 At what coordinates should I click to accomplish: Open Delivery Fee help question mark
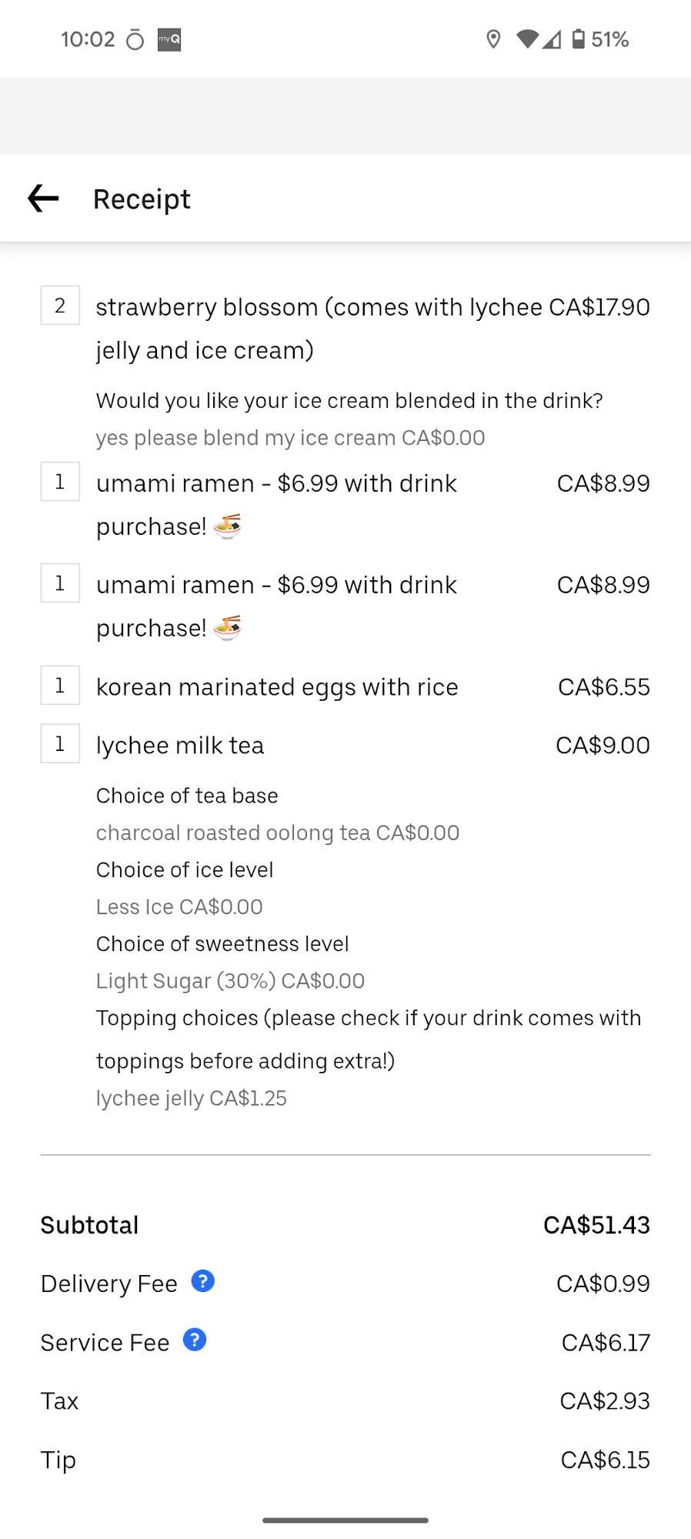pos(202,1281)
